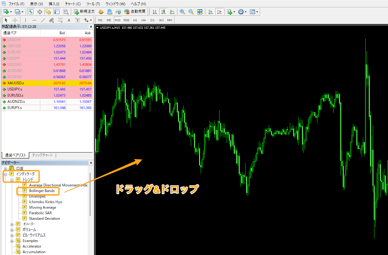Select the text A tool
Screen dimensions: 388x255
tap(69, 20)
